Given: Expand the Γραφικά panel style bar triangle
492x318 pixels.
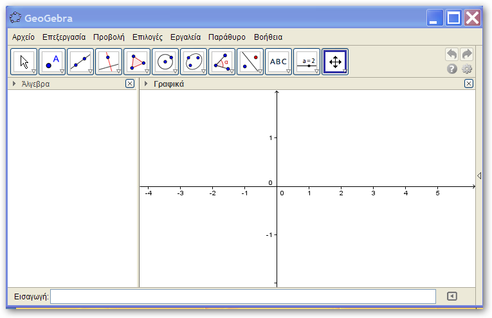Looking at the screenshot, I should 146,84.
